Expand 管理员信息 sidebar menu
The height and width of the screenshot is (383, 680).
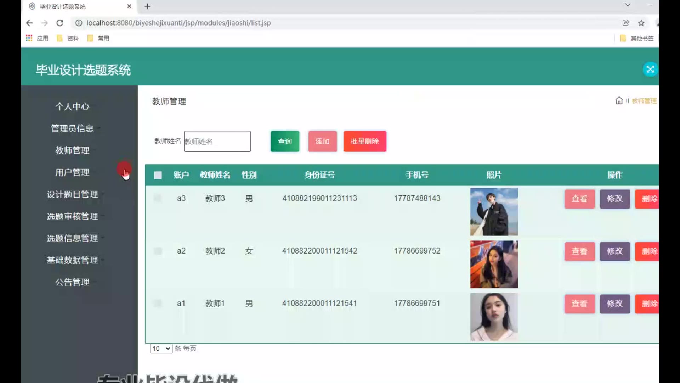(72, 128)
